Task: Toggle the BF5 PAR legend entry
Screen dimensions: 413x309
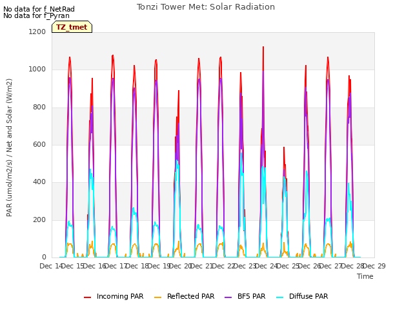Action: click(245, 296)
